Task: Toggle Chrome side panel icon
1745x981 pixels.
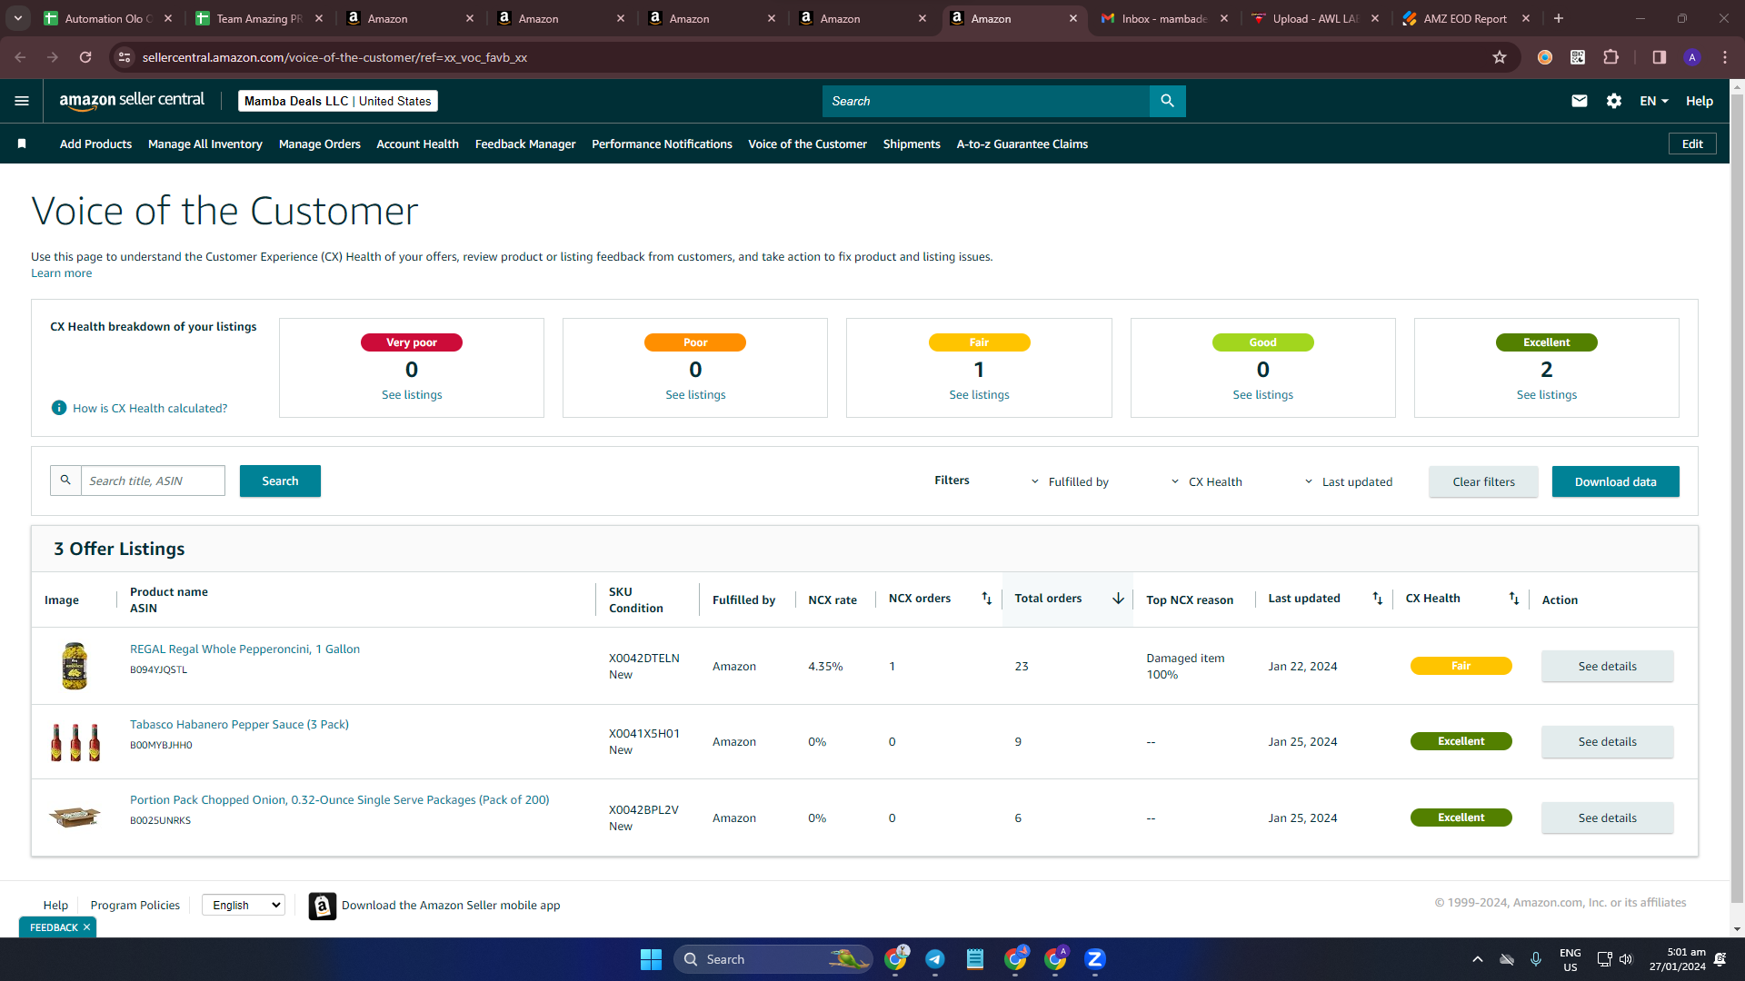Action: tap(1660, 57)
